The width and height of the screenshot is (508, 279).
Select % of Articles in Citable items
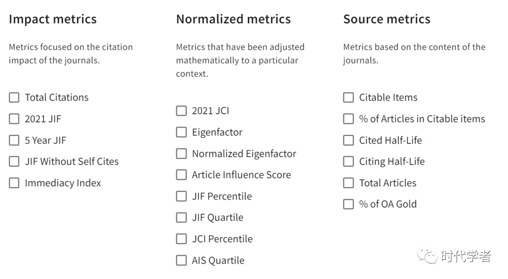349,119
